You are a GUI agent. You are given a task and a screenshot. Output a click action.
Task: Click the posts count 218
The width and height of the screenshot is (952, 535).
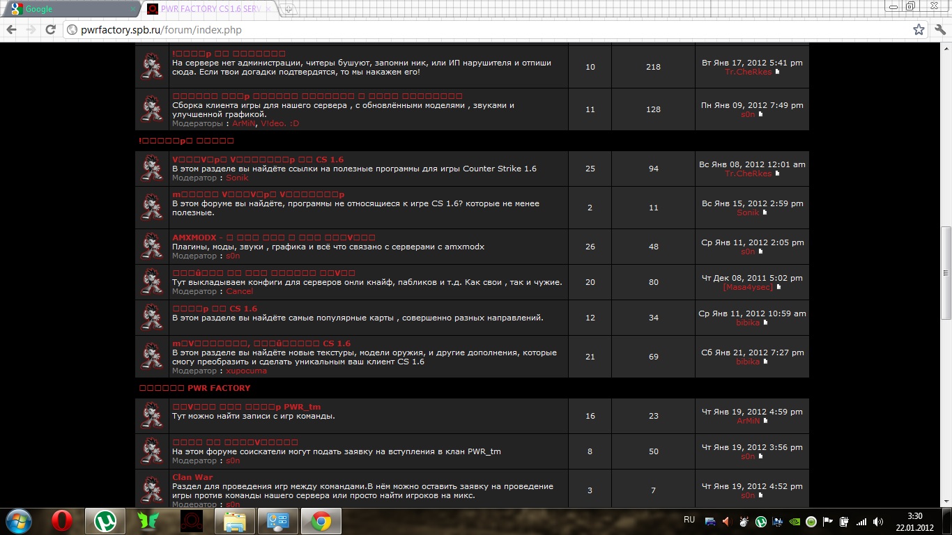coord(653,67)
